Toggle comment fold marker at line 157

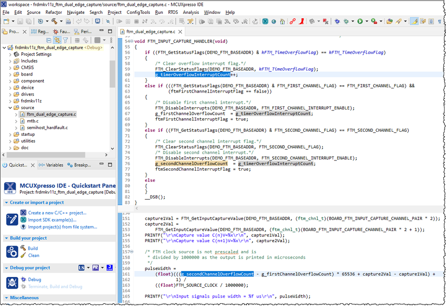[x=131, y=252]
